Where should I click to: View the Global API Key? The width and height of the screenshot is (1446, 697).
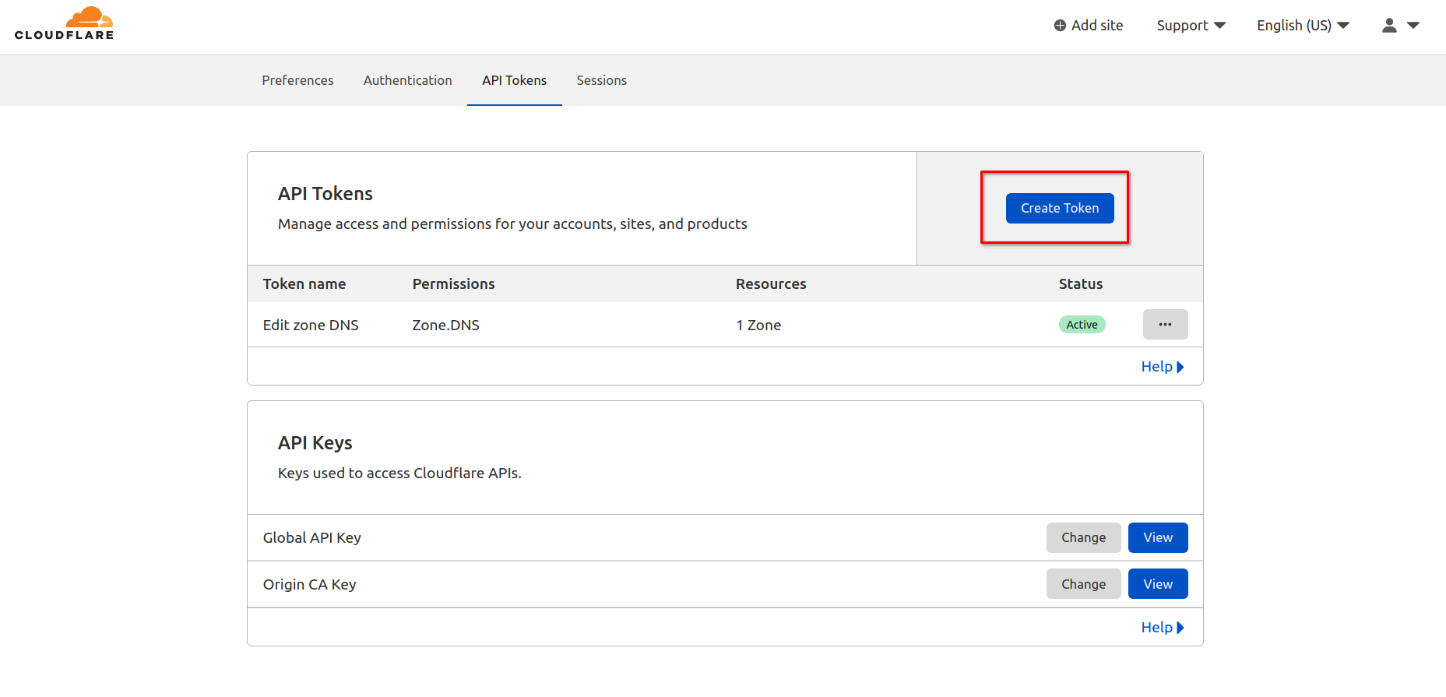click(x=1157, y=537)
